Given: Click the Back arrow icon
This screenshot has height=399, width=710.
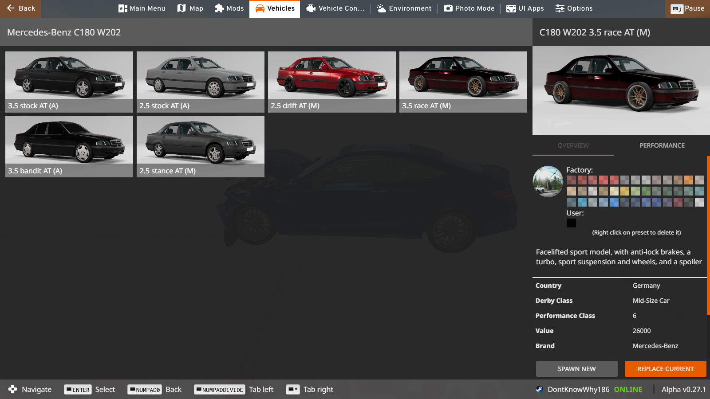Looking at the screenshot, I should click(11, 8).
